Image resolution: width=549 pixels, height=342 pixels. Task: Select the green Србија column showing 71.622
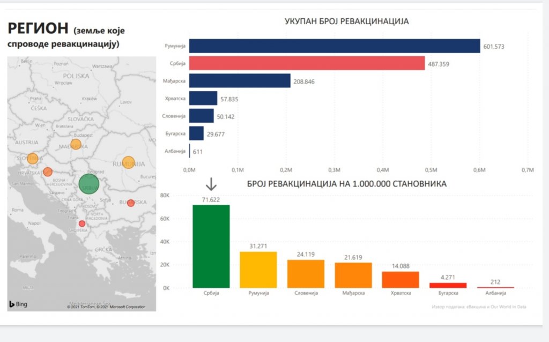pos(211,247)
